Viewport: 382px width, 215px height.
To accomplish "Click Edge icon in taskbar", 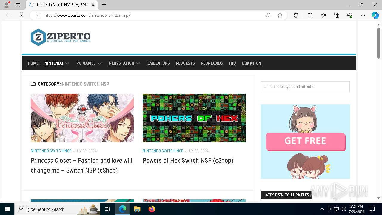I will coord(123,209).
